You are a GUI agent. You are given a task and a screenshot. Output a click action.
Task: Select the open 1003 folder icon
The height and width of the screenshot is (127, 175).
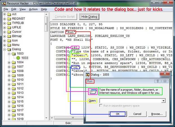pos(14,54)
